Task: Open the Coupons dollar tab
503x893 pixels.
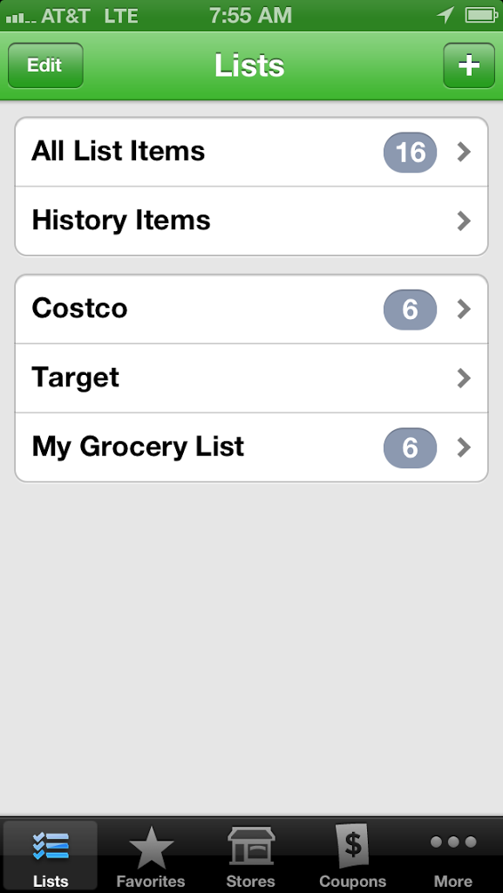Action: click(x=352, y=856)
